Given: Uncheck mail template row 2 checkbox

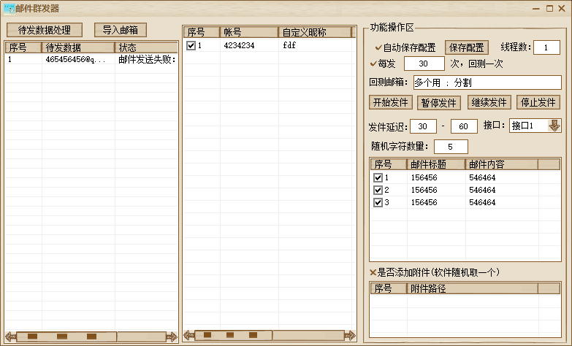Looking at the screenshot, I should [x=378, y=190].
